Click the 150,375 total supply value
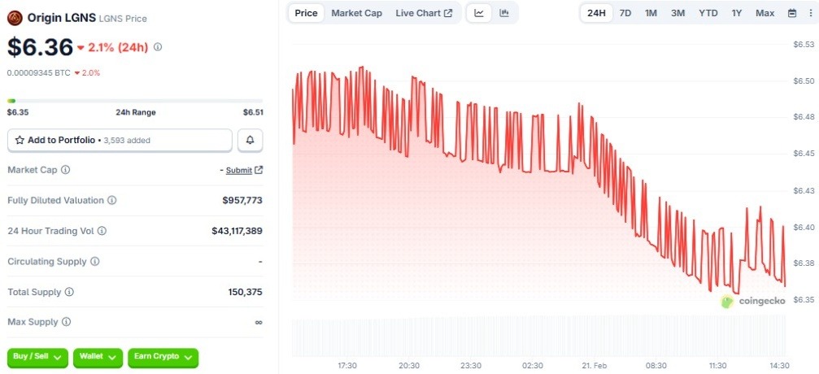819x374 pixels. (x=245, y=292)
